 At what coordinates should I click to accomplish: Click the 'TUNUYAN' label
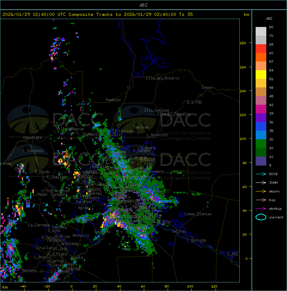coord(73,269)
